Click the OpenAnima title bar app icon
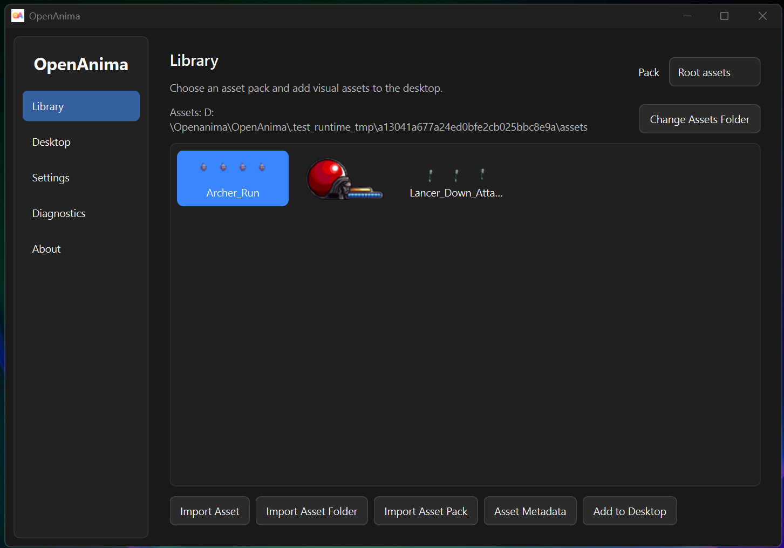The height and width of the screenshot is (548, 784). [18, 16]
